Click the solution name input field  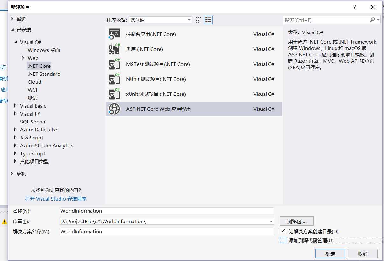(x=167, y=231)
